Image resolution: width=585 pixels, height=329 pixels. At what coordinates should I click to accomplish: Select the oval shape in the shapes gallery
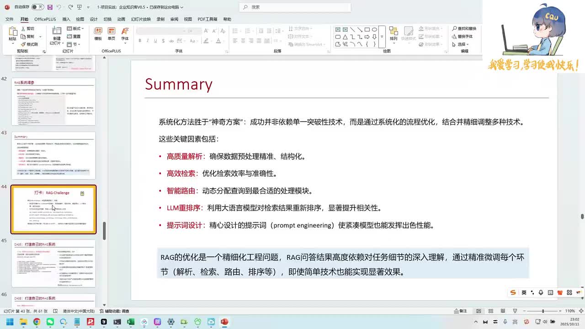(374, 30)
